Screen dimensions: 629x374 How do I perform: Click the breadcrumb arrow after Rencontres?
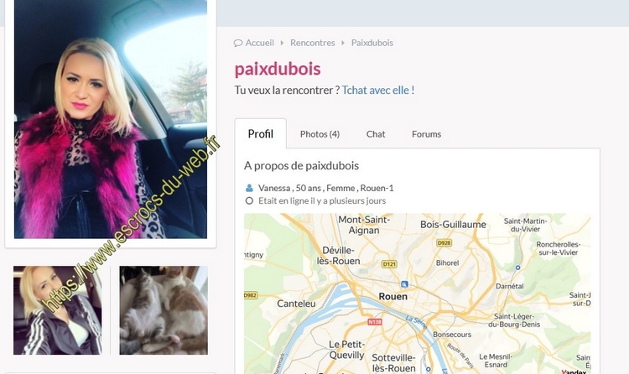343,43
